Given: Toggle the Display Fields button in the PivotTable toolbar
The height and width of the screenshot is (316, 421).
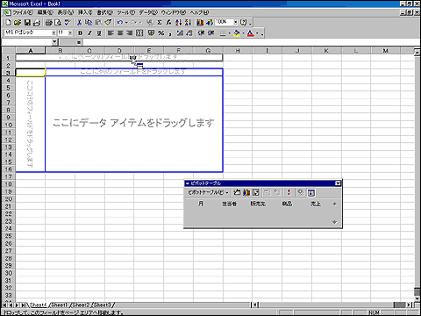Looking at the screenshot, I should pos(311,192).
